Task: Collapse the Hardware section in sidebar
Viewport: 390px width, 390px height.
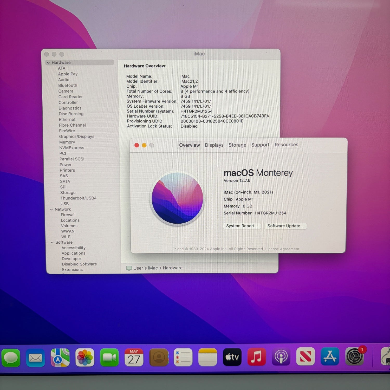Action: tap(48, 63)
